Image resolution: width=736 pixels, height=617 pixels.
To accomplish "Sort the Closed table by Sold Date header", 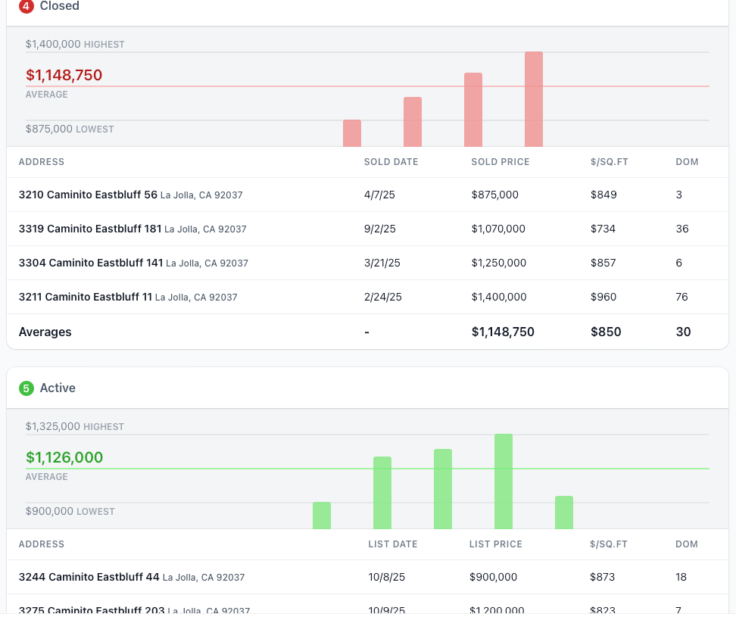I will pyautogui.click(x=391, y=162).
